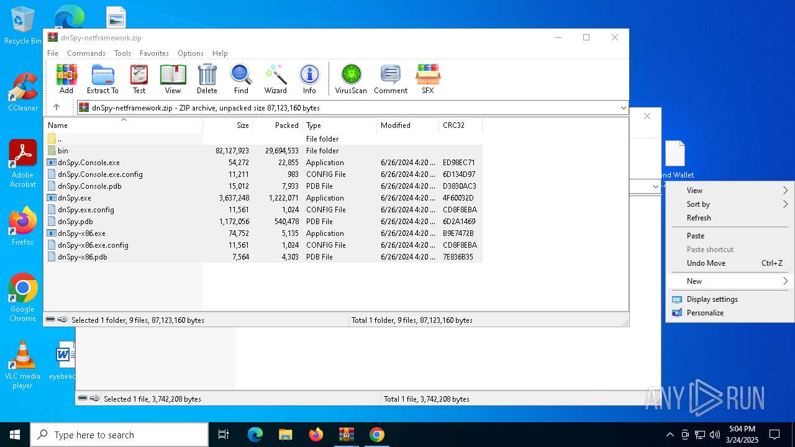Click the SFX toolbar icon
Image resolution: width=795 pixels, height=447 pixels.
coord(428,79)
